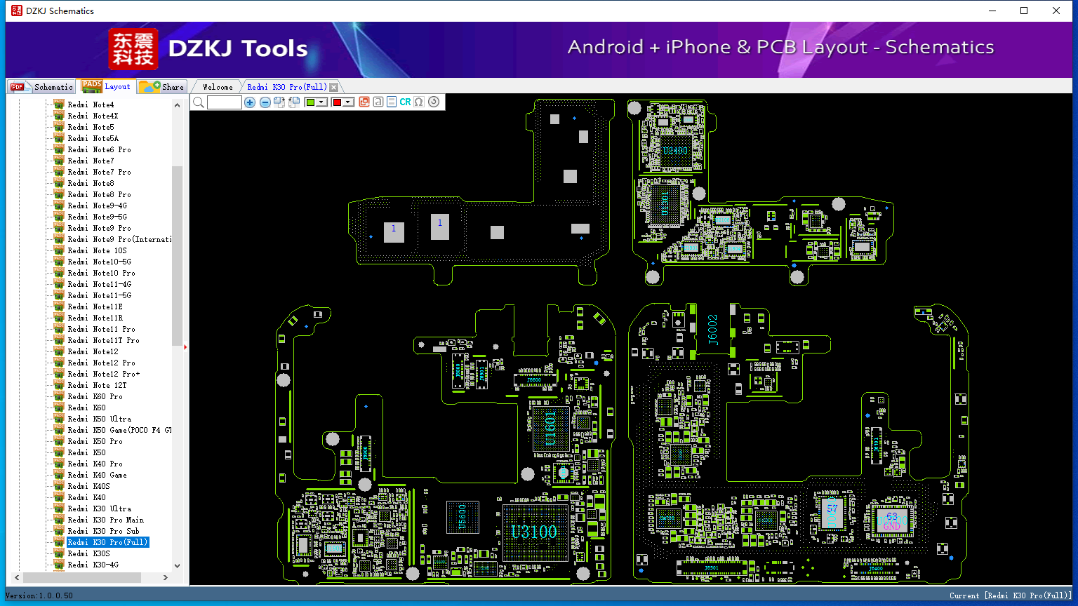The width and height of the screenshot is (1078, 606).
Task: Click the PADS icon beside Redmi Note12
Action: coord(59,351)
